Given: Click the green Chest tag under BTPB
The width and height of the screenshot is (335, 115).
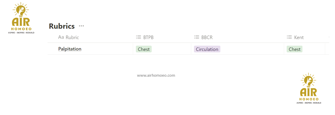Looking at the screenshot, I should pos(144,49).
